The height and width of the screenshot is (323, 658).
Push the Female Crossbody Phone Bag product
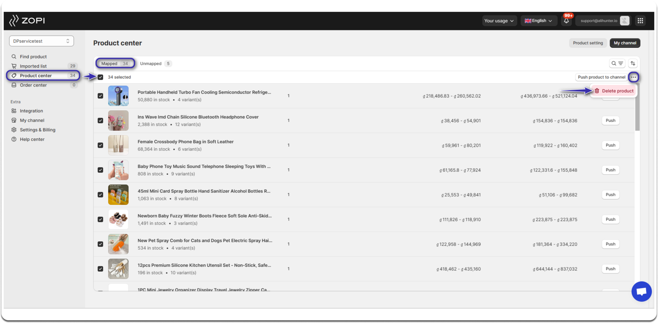610,145
